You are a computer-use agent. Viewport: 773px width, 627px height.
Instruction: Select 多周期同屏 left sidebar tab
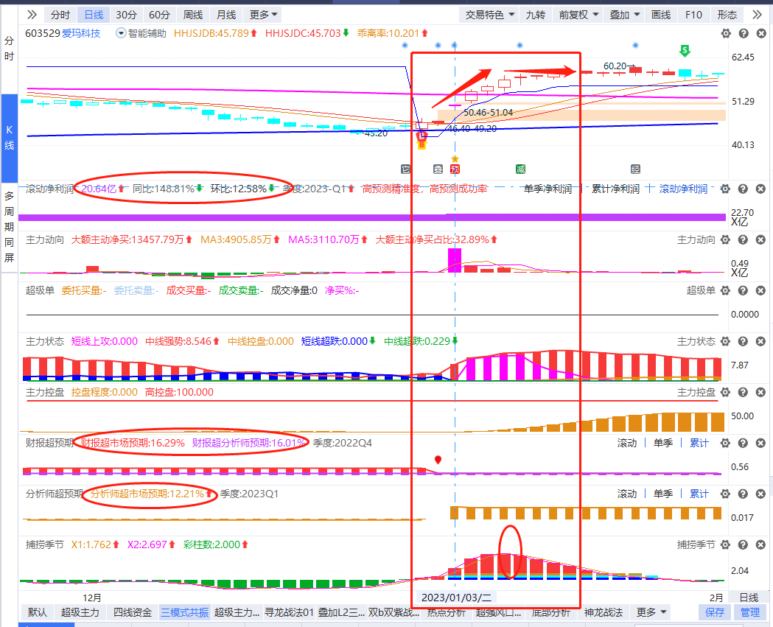coord(9,227)
